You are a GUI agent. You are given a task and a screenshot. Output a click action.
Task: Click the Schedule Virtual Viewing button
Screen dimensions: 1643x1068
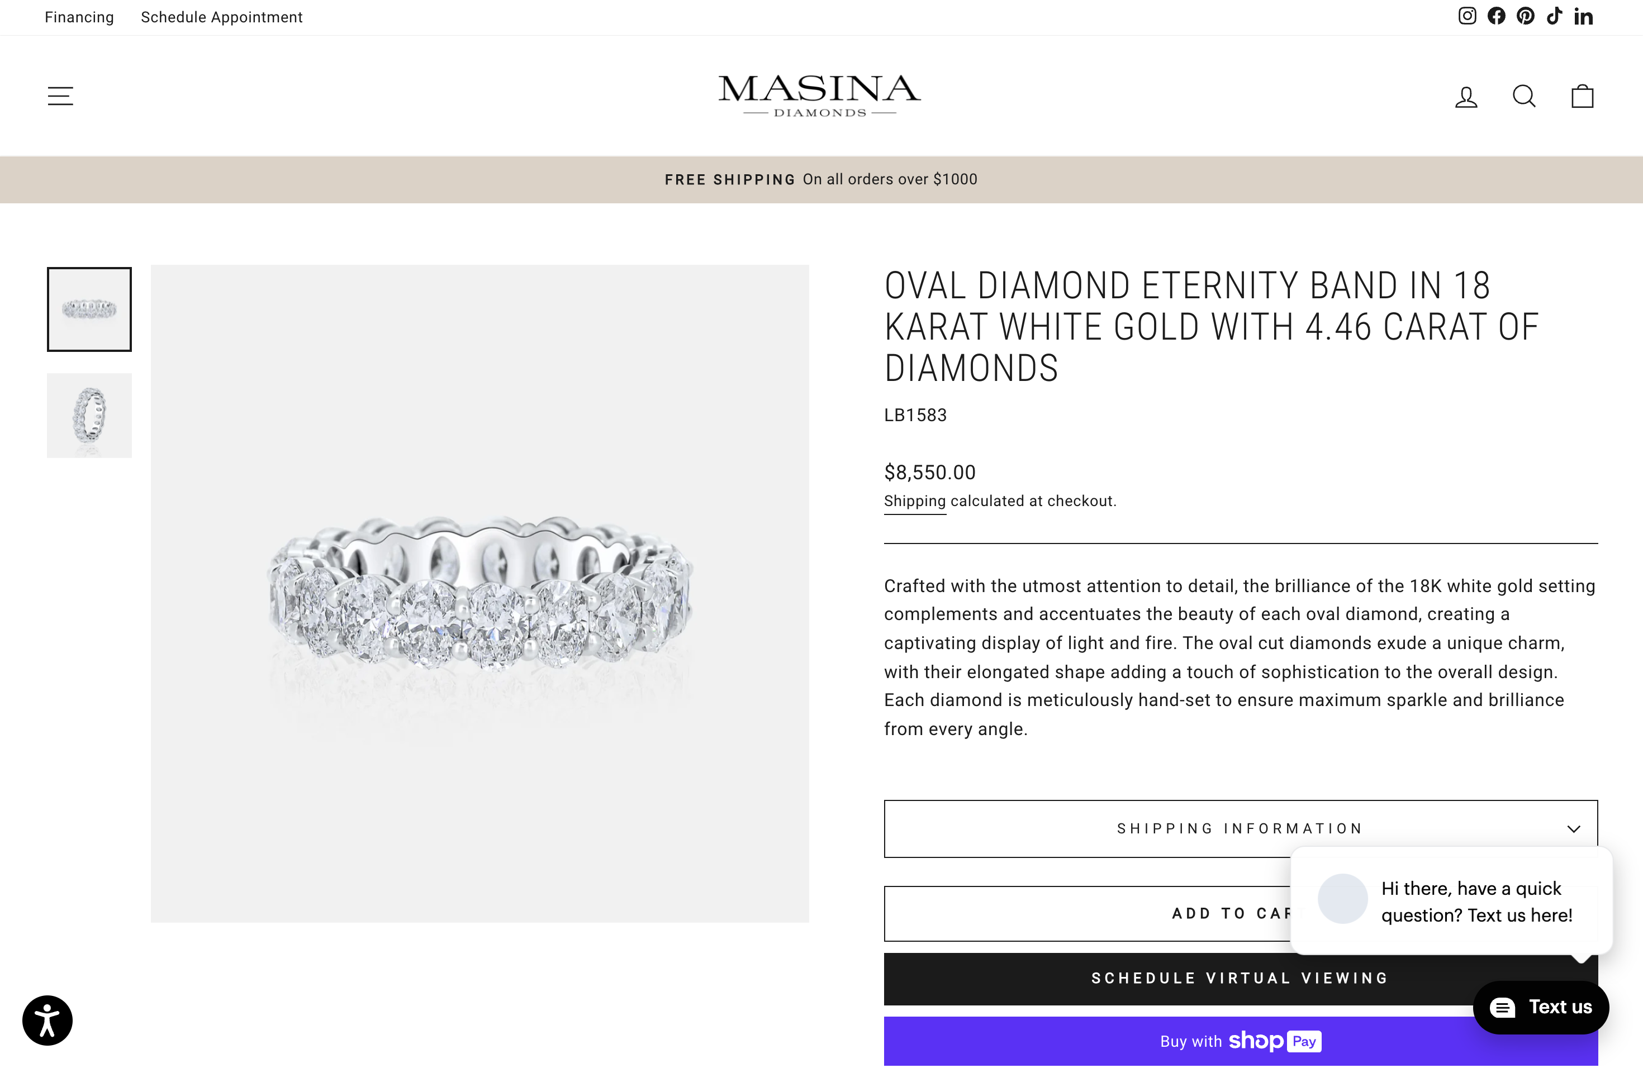pyautogui.click(x=1241, y=978)
